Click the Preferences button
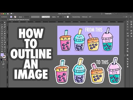The height and width of the screenshot is (100, 133). (x=85, y=17)
